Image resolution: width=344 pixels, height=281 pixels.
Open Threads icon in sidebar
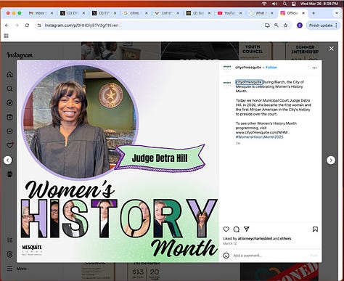[x=9, y=254]
